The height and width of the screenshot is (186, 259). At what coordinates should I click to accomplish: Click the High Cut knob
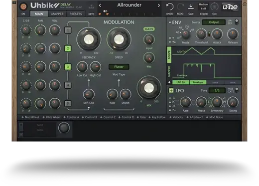(x=95, y=67)
